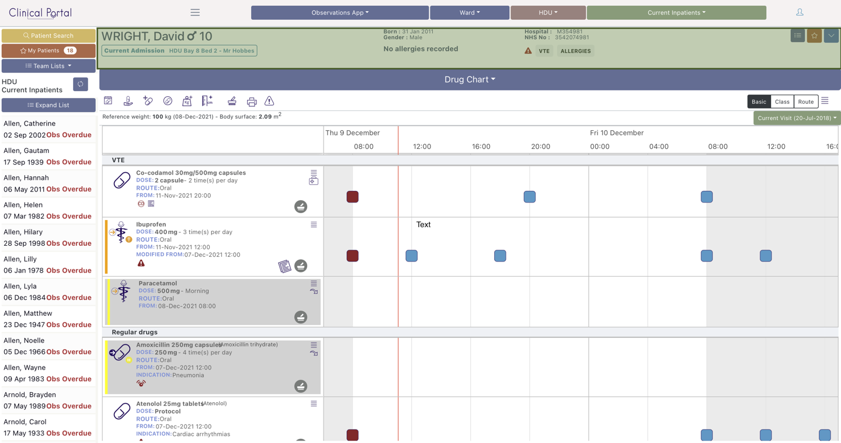Click the mortar icon on the Co-codamol row

[301, 207]
